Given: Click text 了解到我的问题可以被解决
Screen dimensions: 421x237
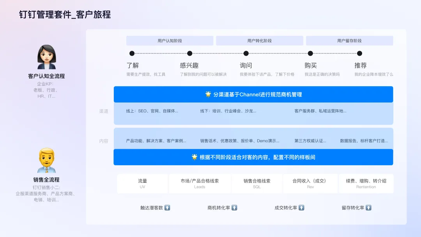Looking at the screenshot, I should click(x=203, y=74).
